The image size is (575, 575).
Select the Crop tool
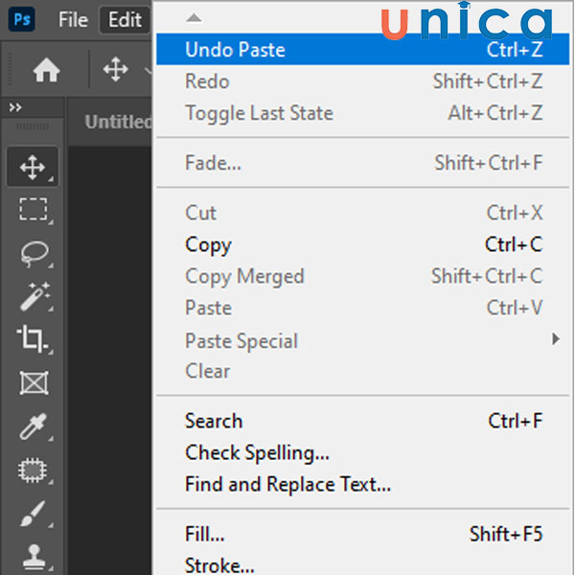[34, 339]
